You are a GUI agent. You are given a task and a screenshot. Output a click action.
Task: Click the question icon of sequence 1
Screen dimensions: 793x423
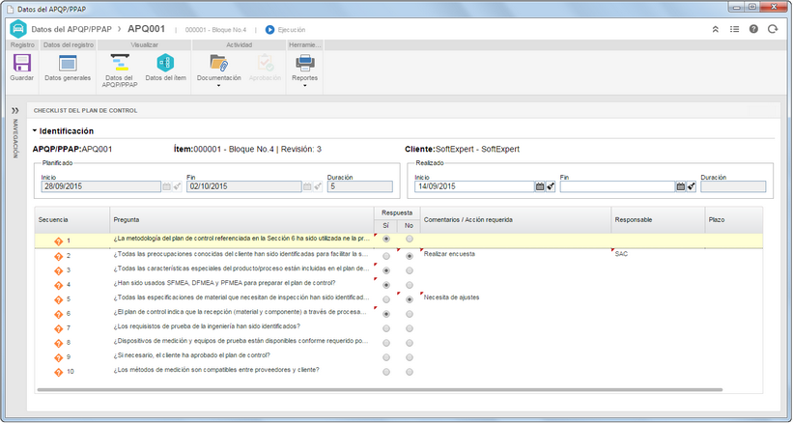58,241
